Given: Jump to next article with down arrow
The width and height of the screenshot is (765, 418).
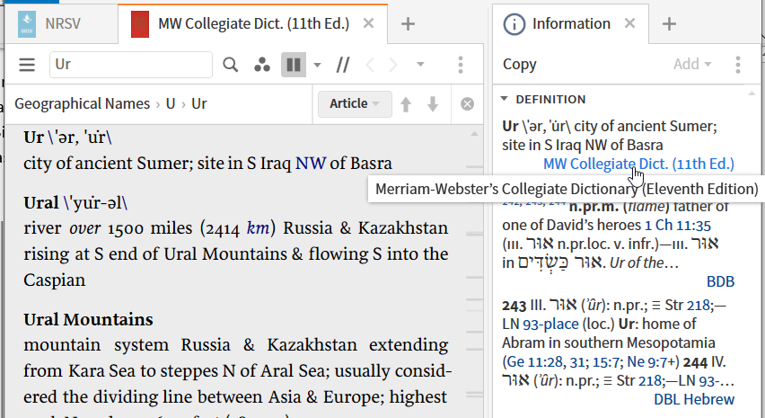Looking at the screenshot, I should 433,104.
